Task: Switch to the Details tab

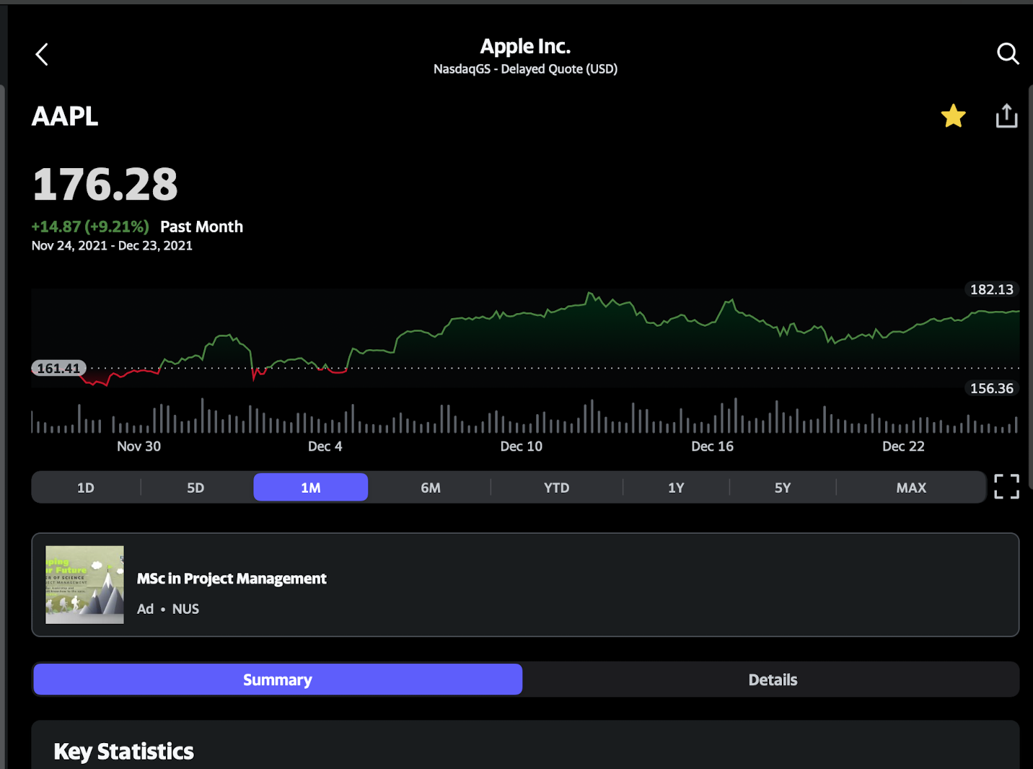Action: point(773,680)
